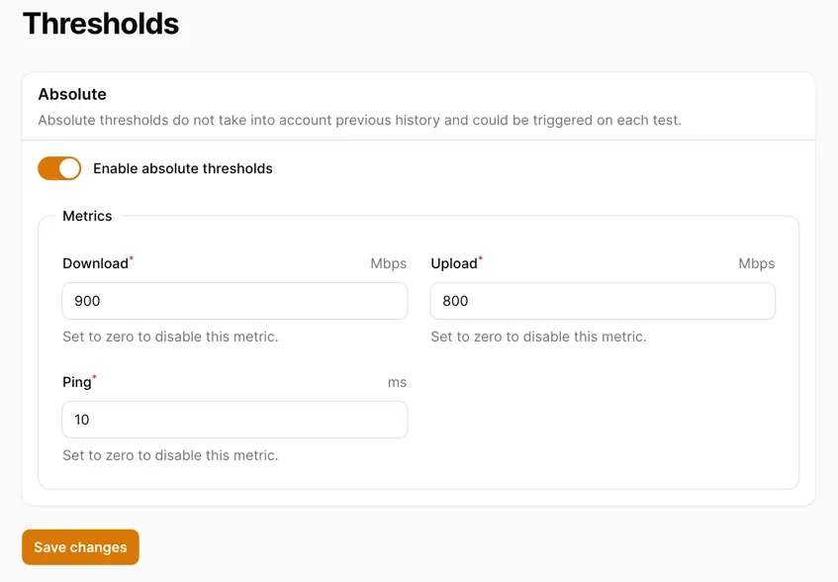Click the helper text under Download field

click(x=170, y=337)
